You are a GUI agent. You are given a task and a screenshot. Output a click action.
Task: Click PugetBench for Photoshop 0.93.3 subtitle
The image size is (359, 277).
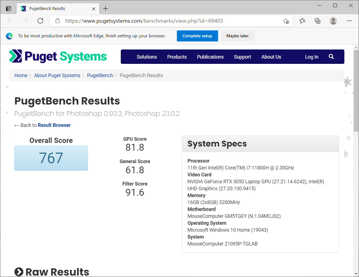coord(97,114)
